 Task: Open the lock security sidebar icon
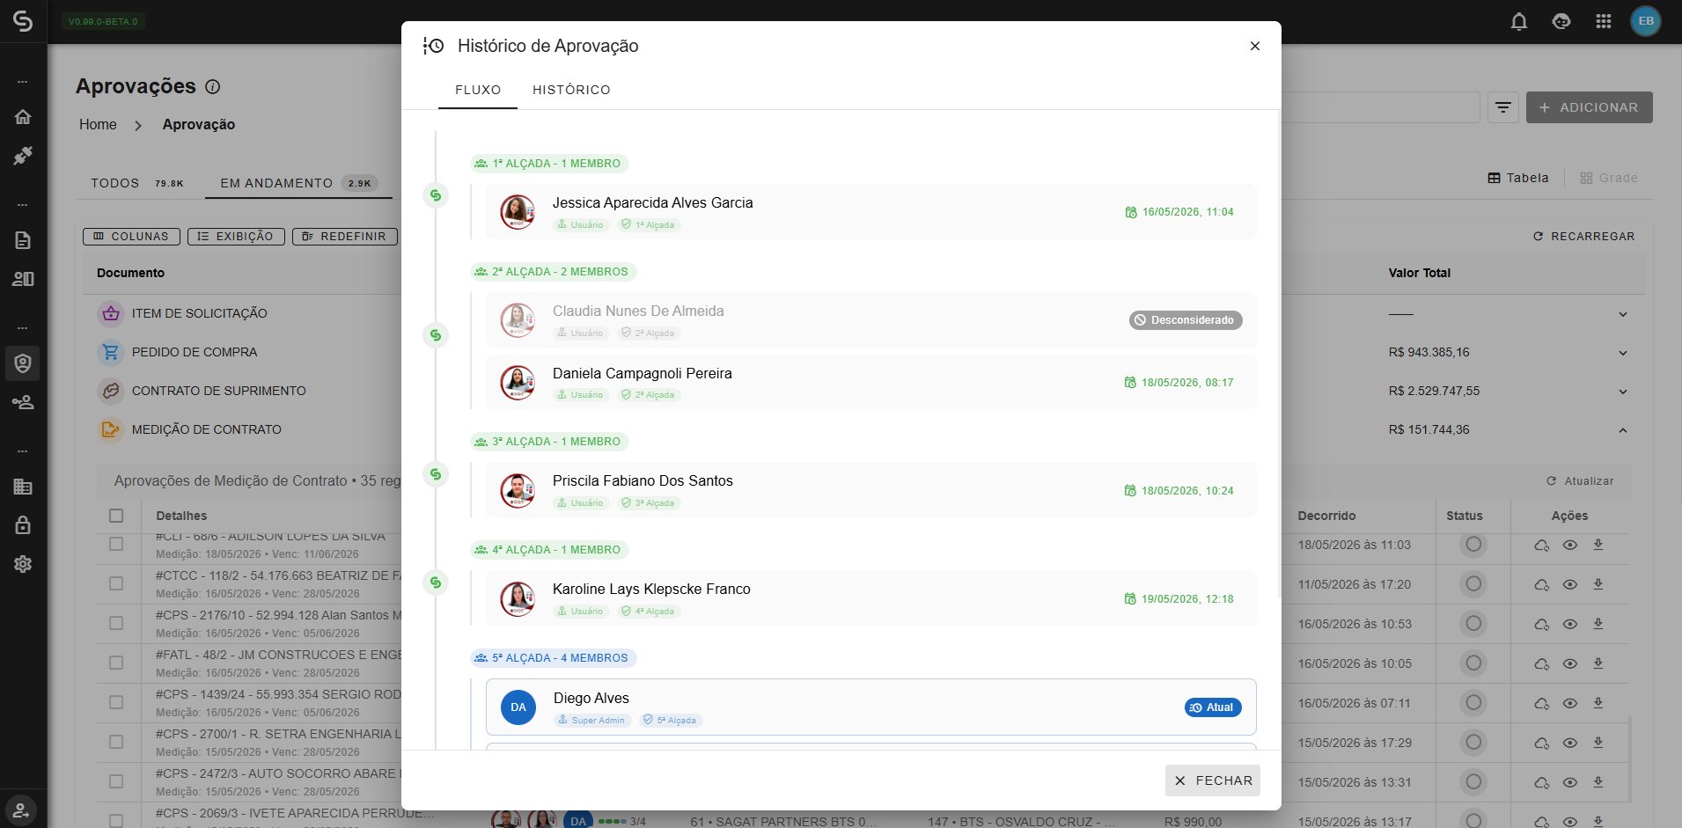(x=23, y=525)
